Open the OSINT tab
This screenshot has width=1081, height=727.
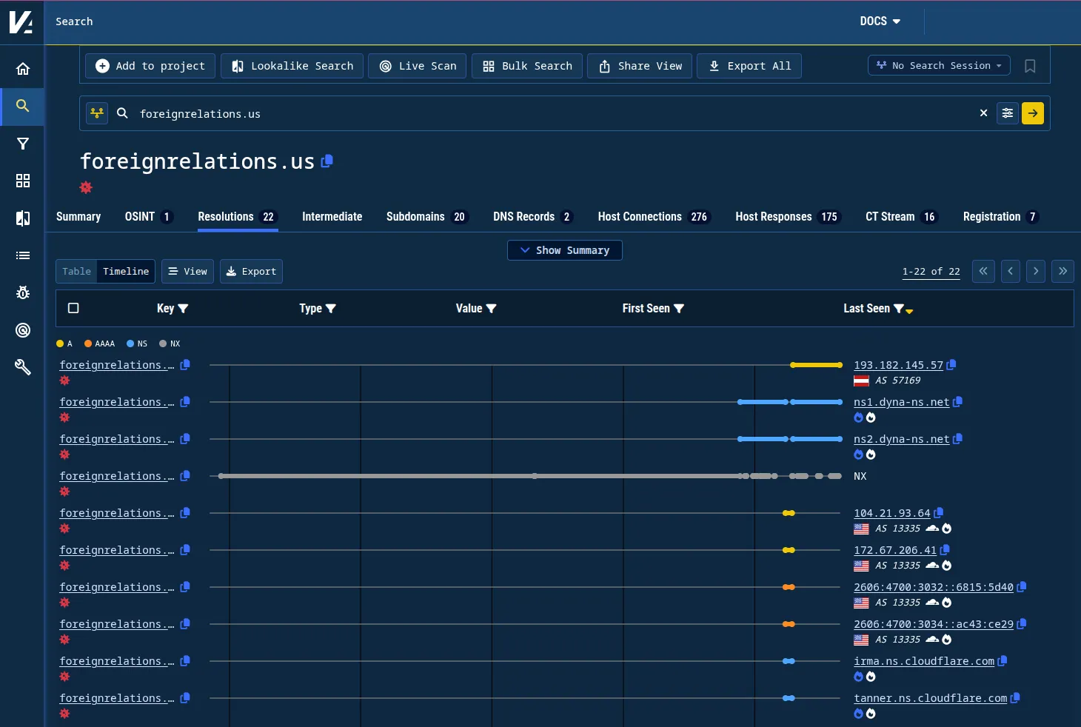click(x=149, y=217)
